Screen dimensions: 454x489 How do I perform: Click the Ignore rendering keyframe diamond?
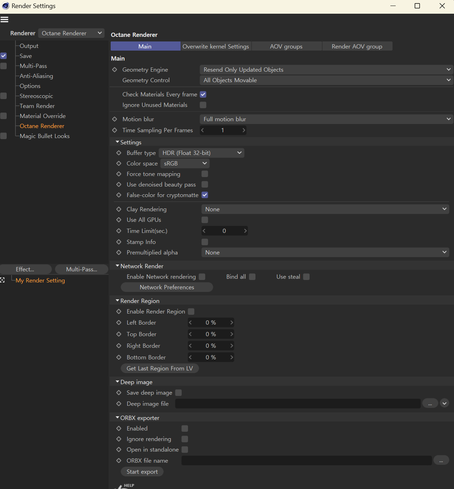pyautogui.click(x=119, y=439)
